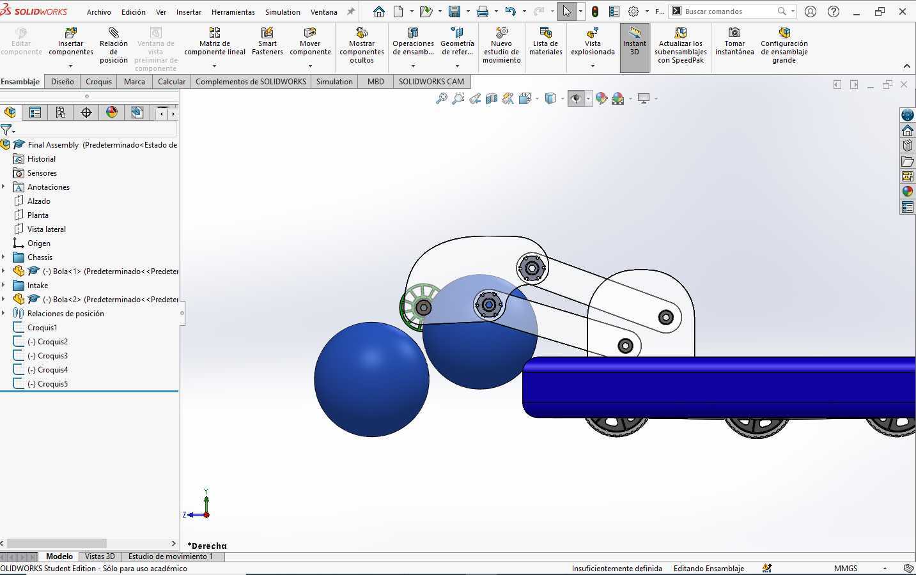Open the DisplayManager color ball tab

(x=112, y=112)
